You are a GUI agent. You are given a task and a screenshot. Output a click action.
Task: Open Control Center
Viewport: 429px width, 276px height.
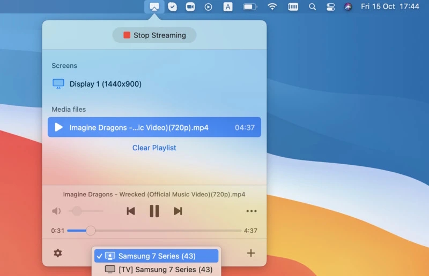[330, 7]
